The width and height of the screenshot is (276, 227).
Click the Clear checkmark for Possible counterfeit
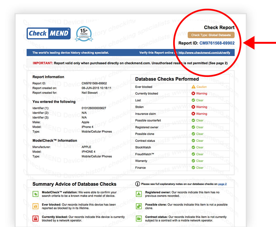click(x=193, y=120)
